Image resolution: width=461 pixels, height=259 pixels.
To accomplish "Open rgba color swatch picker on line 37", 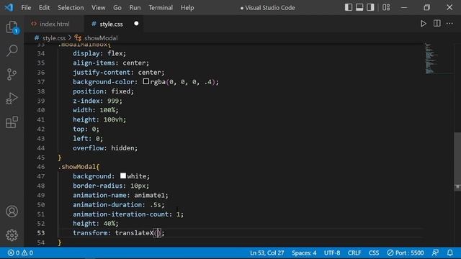I will (x=146, y=81).
